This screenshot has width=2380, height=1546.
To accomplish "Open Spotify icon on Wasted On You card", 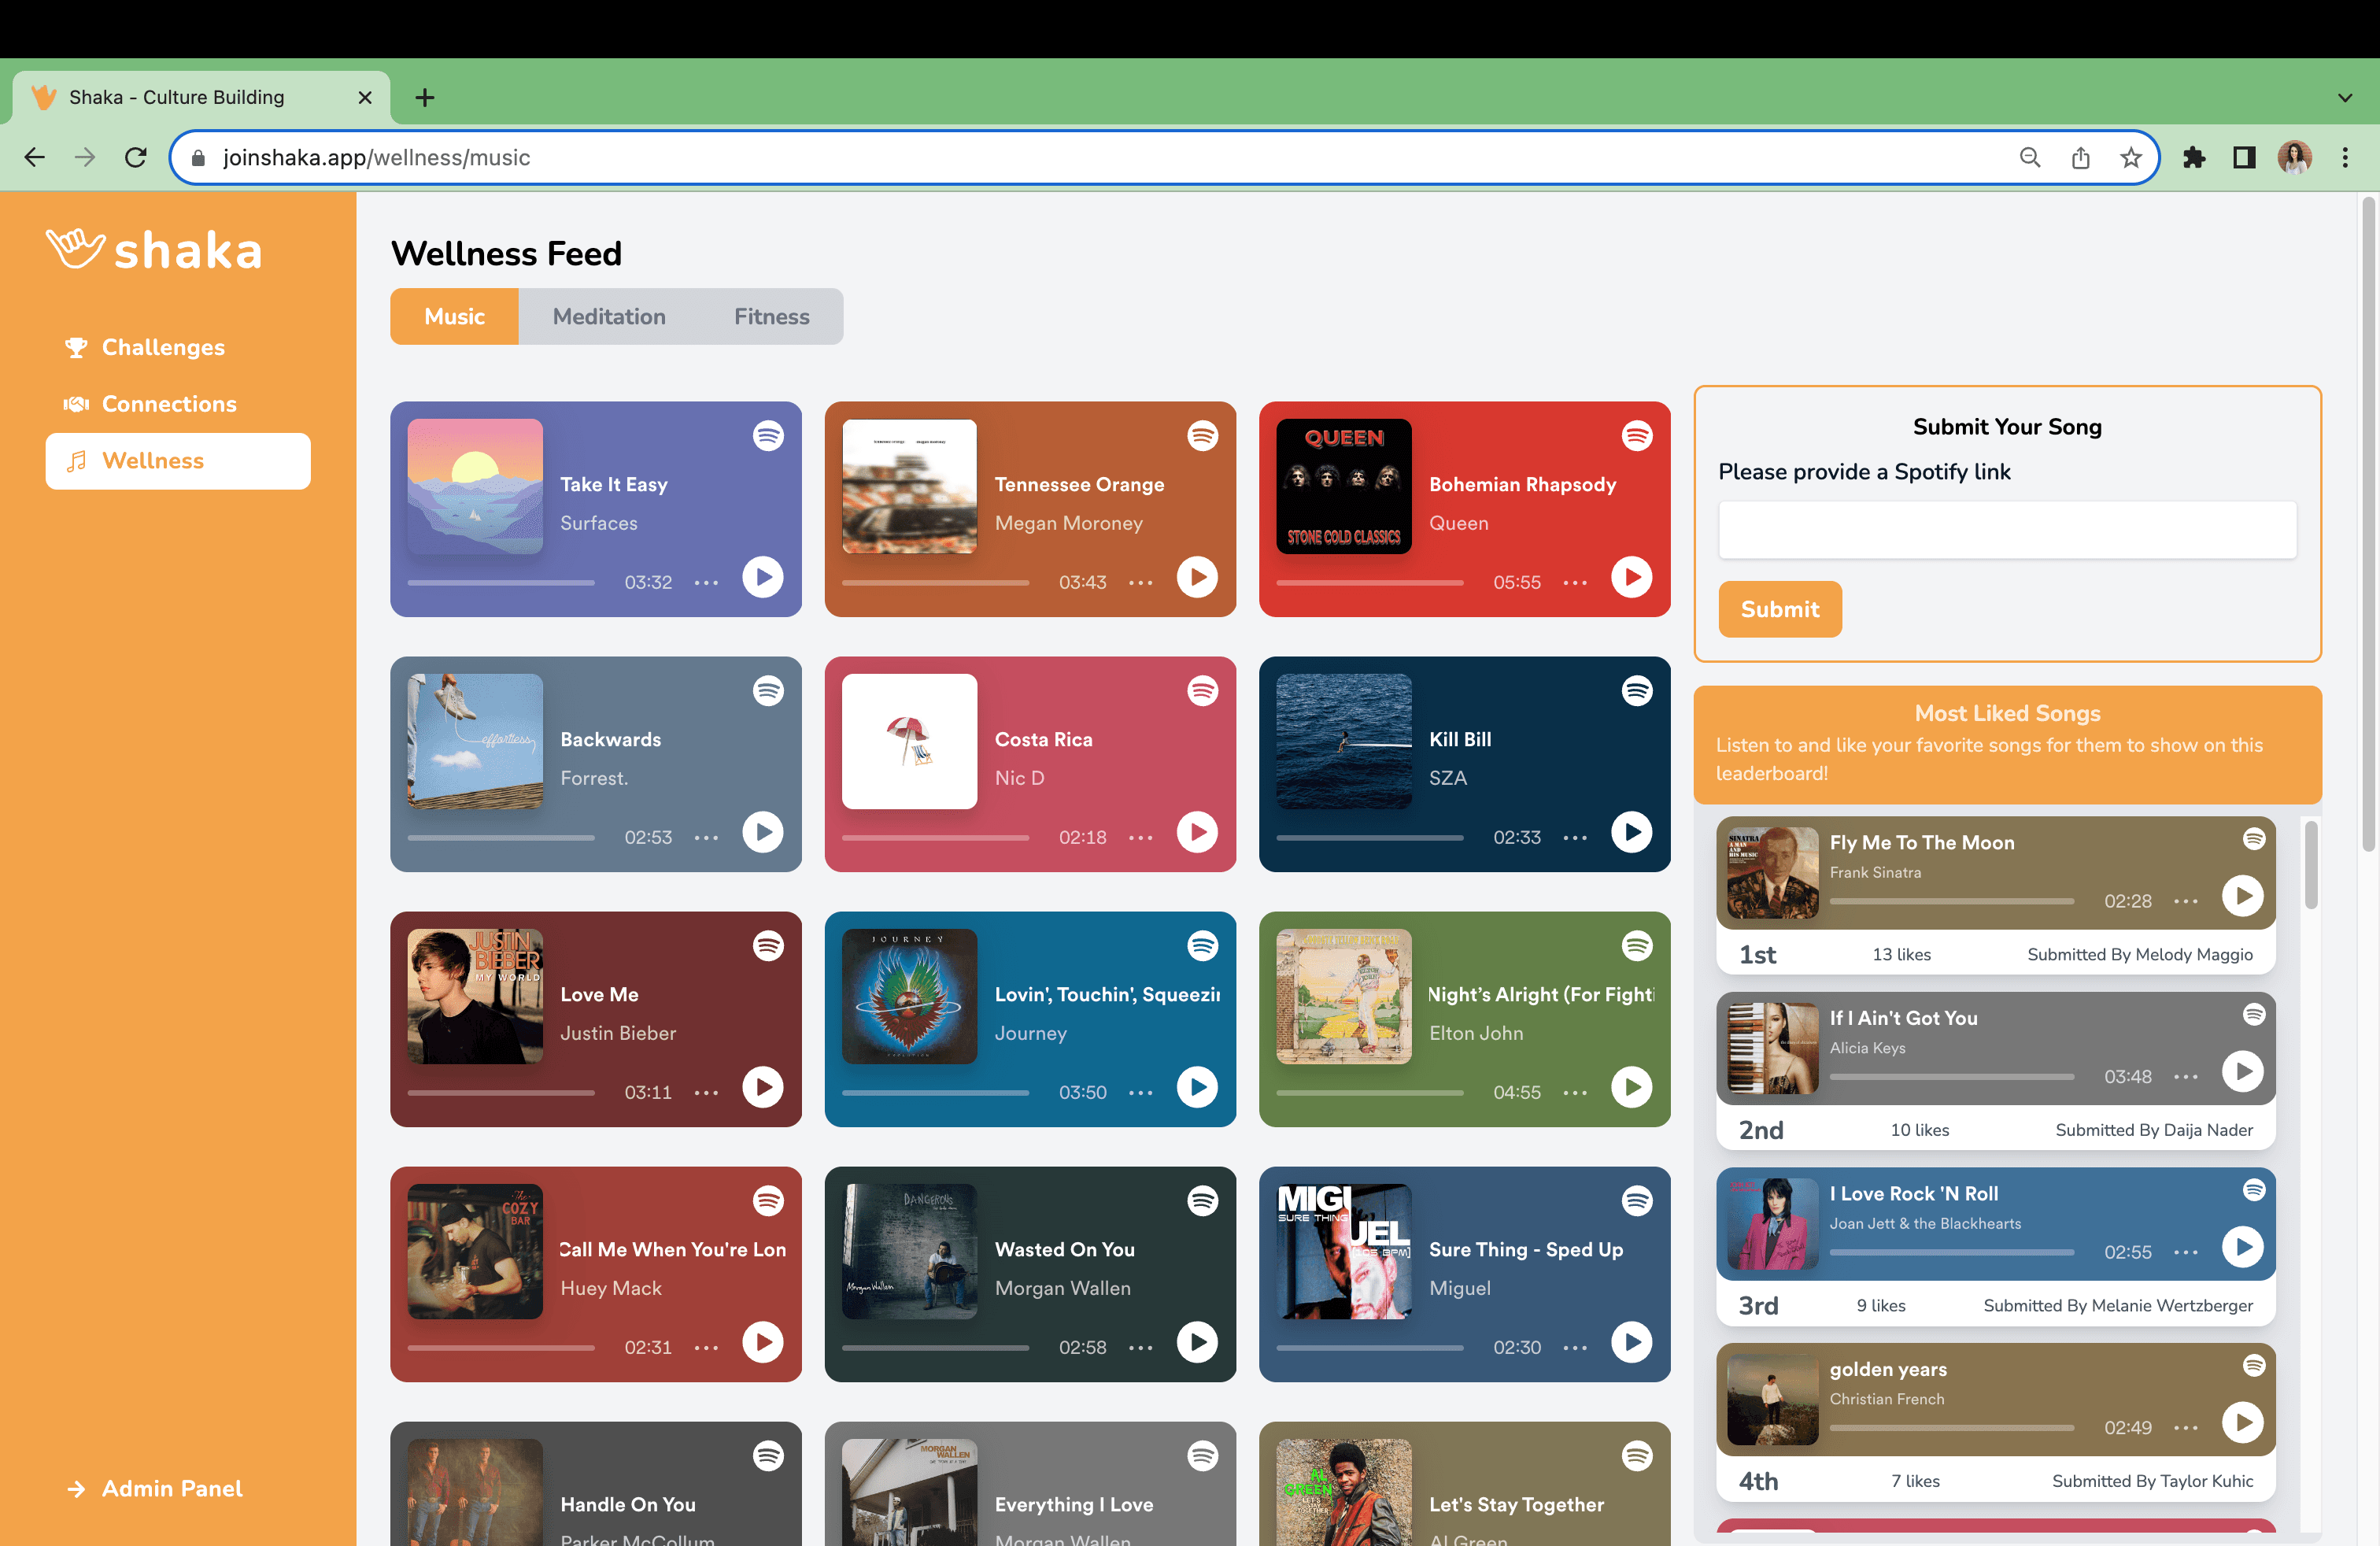I will tap(1202, 1201).
